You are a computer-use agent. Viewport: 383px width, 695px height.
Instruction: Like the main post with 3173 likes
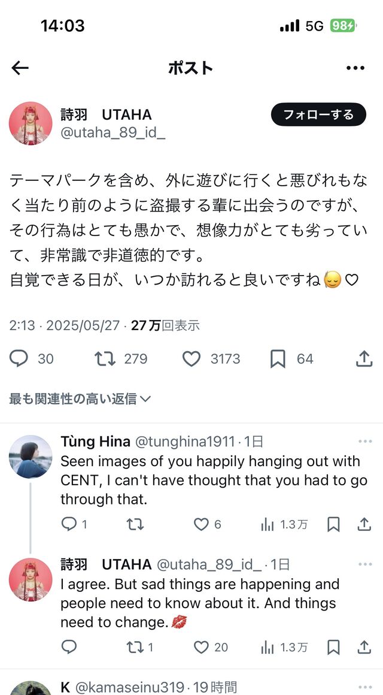(x=191, y=358)
